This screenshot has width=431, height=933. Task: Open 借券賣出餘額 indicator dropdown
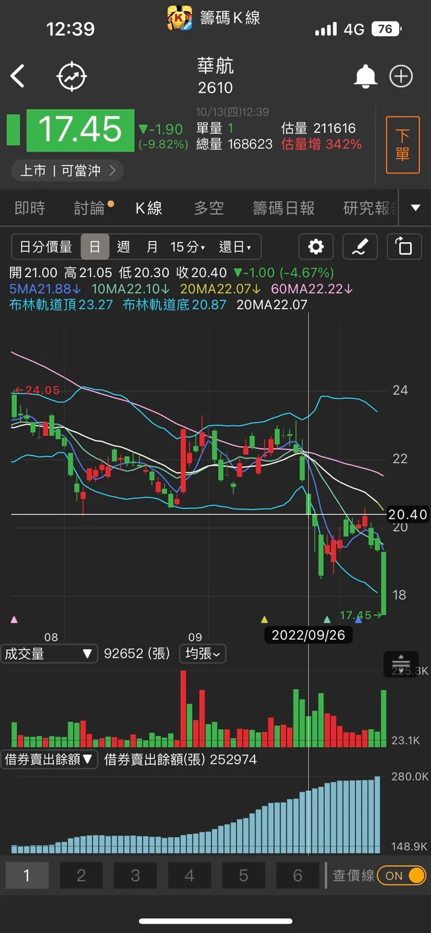click(x=48, y=759)
